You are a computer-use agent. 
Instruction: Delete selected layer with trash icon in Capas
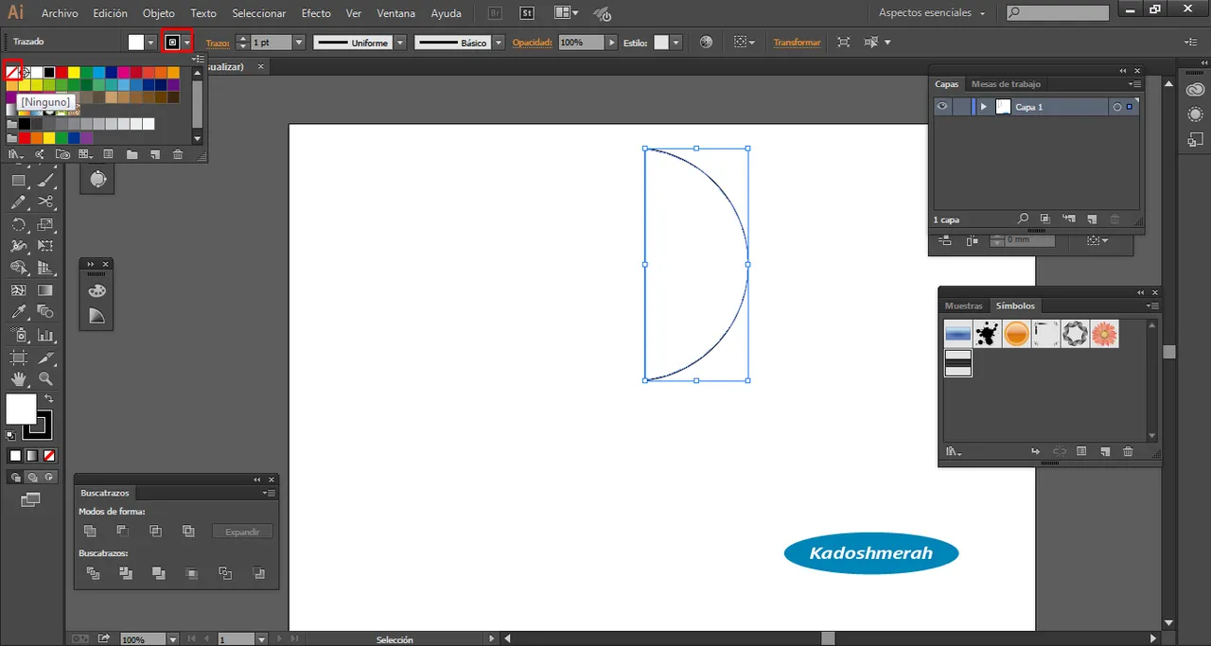click(1114, 219)
